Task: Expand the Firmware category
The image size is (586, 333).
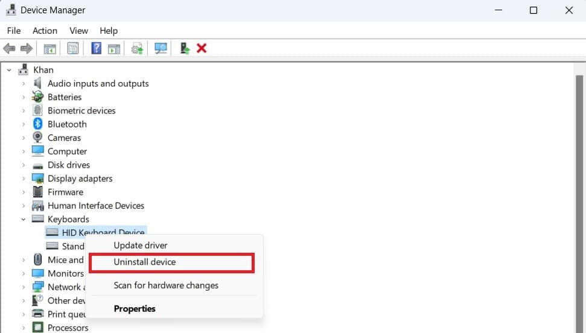Action: [24, 192]
